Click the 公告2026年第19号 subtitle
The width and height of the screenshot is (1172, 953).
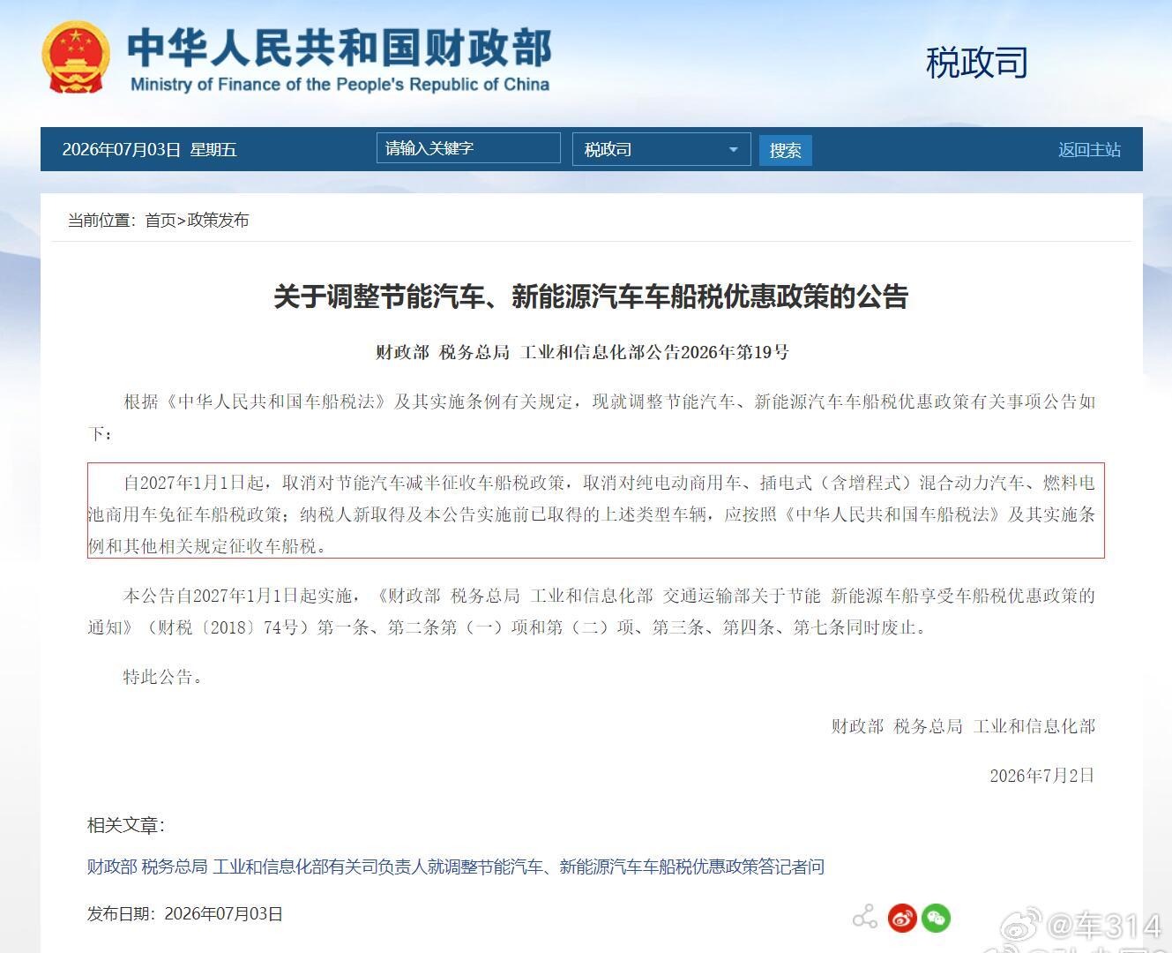582,352
